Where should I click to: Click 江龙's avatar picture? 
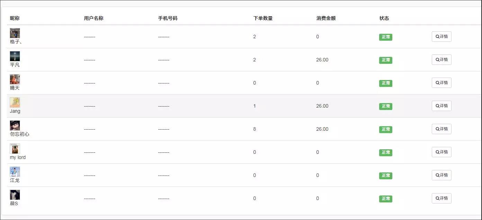tap(15, 172)
